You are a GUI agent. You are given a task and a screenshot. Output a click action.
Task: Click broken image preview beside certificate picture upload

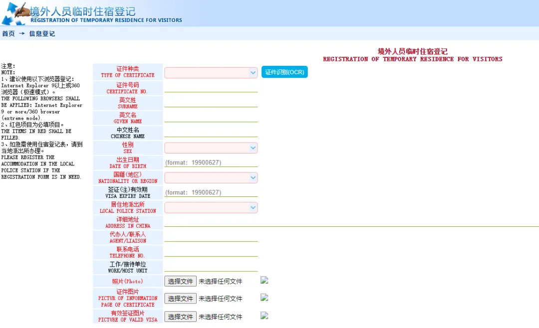pos(265,298)
